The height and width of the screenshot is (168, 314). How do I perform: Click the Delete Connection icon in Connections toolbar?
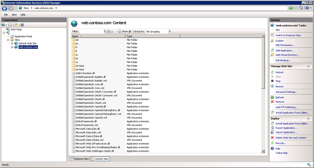[22, 25]
